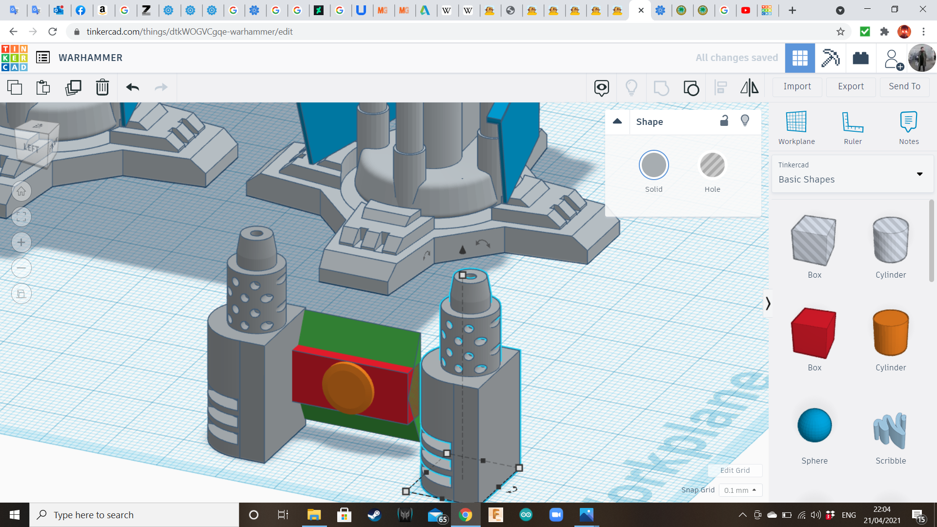
Task: Toggle shape visibility lightbulb in Shape panel
Action: click(x=745, y=121)
